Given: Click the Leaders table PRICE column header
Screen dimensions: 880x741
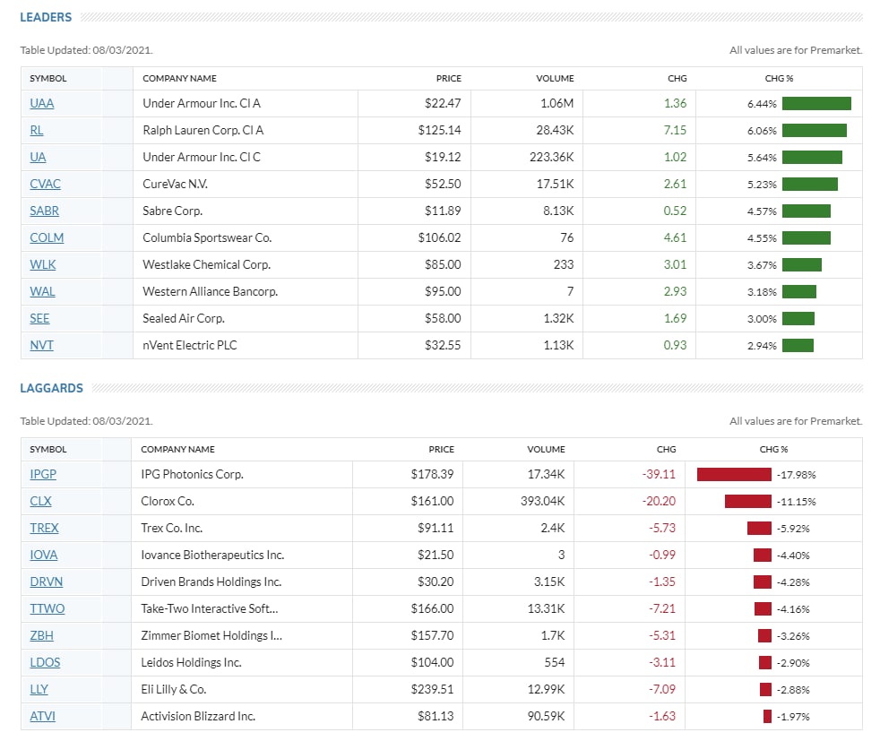Looking at the screenshot, I should 448,79.
